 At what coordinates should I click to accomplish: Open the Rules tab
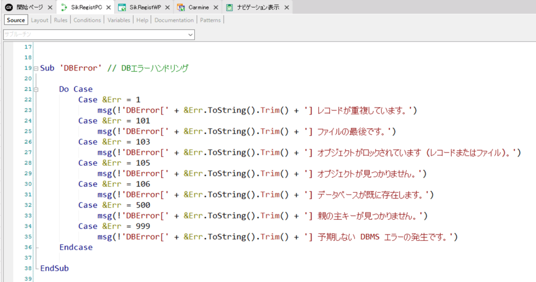pos(61,20)
